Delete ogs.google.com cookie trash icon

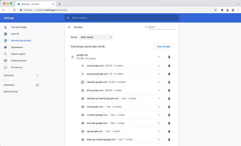[169, 131]
